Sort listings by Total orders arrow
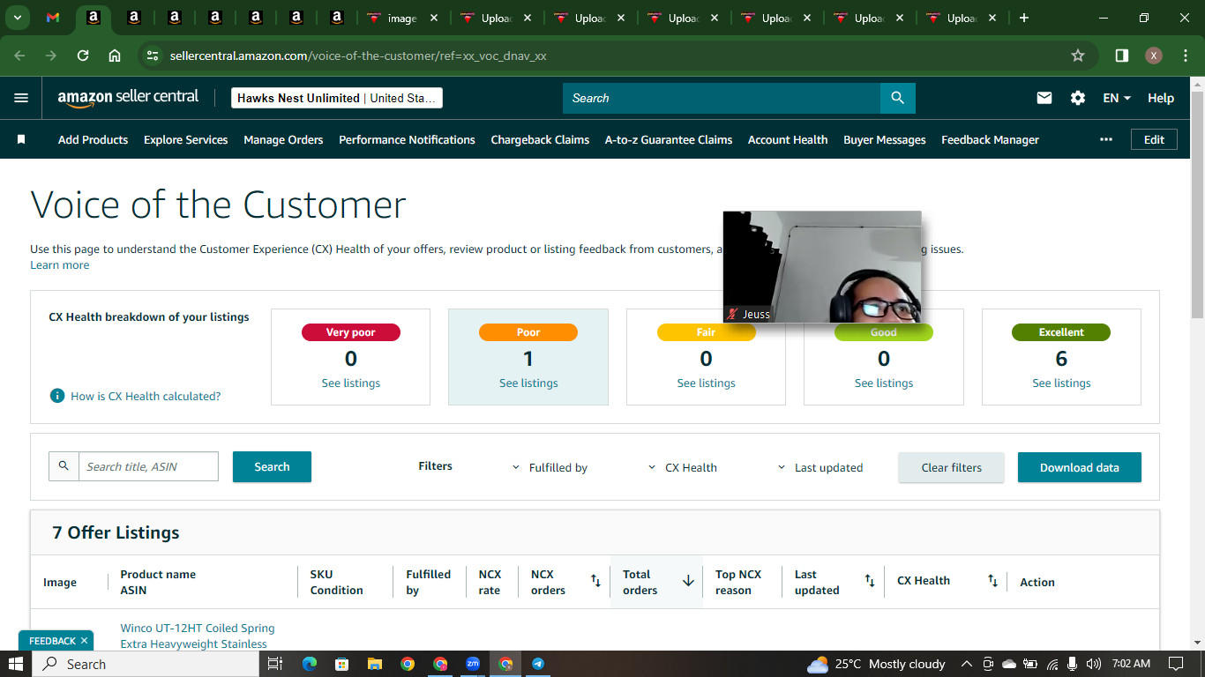Image resolution: width=1205 pixels, height=677 pixels. point(688,581)
